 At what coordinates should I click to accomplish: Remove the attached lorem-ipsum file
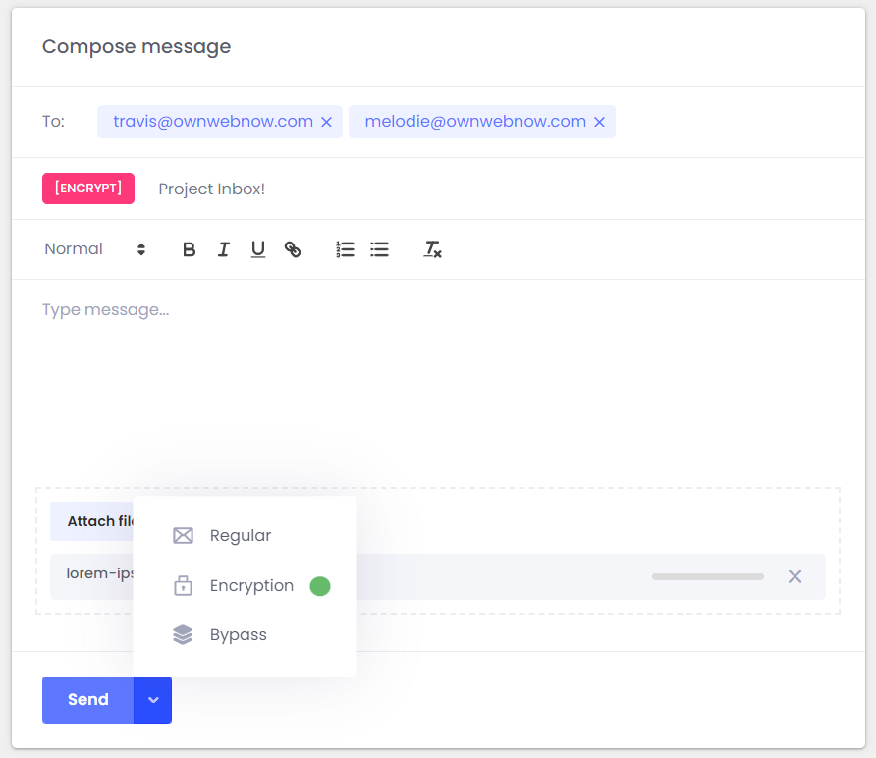[794, 576]
